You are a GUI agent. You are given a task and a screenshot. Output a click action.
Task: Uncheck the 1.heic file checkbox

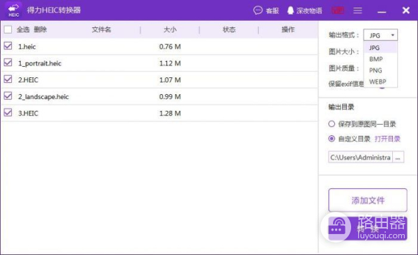(8, 46)
